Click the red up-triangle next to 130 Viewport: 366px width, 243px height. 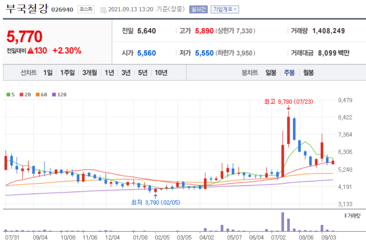pos(31,51)
